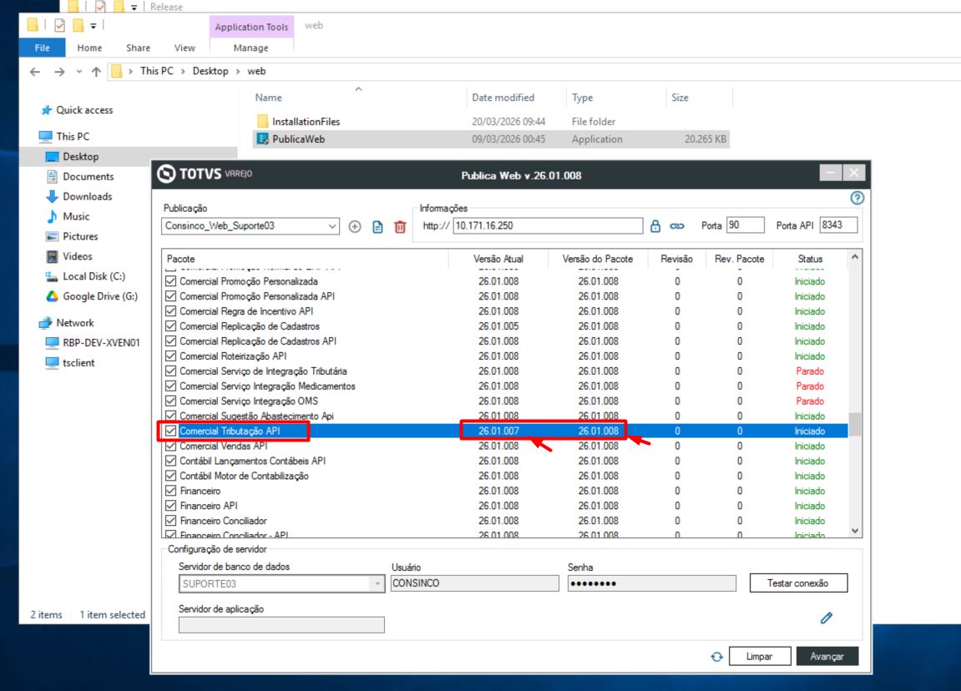
Task: Click Testar conexão button
Action: click(798, 583)
